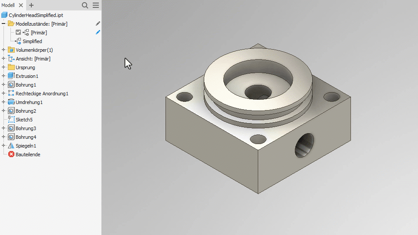Click the Rechteckige Anordnung1 pattern icon
The width and height of the screenshot is (418, 235).
(x=11, y=93)
